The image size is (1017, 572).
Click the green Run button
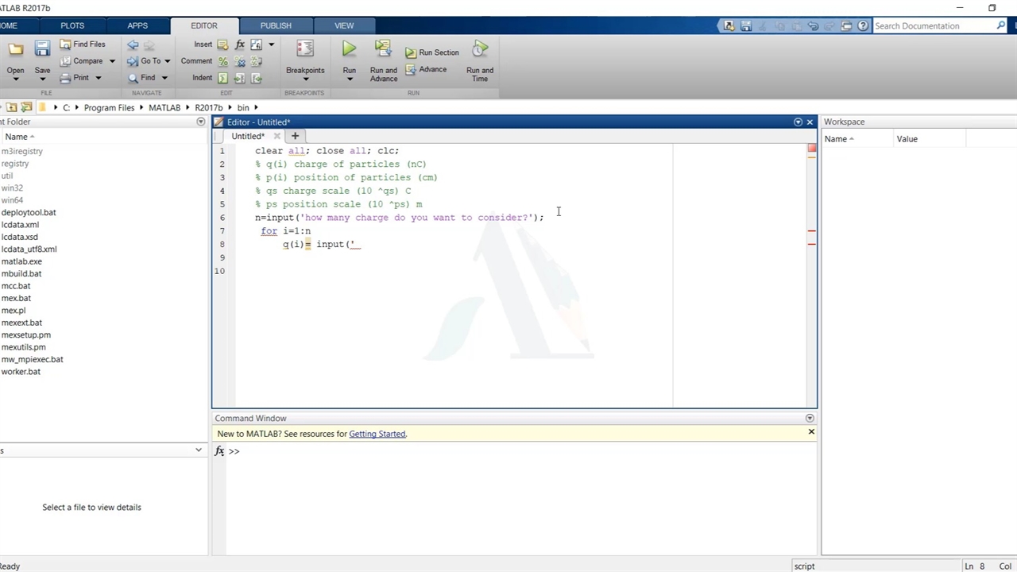tap(349, 49)
